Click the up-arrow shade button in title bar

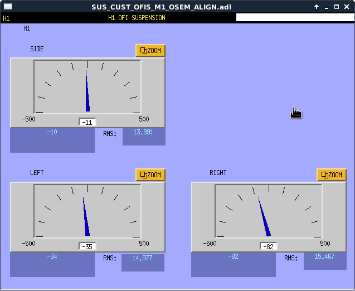[317, 7]
